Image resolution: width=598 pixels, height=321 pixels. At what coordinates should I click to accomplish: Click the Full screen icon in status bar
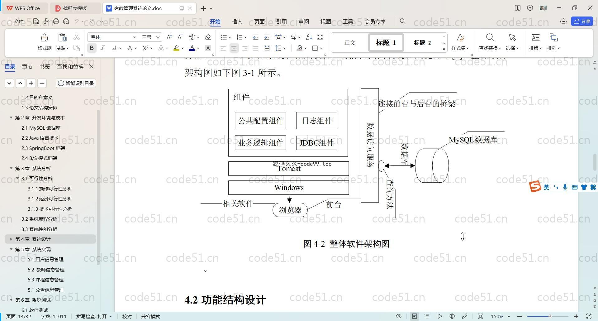(589, 316)
